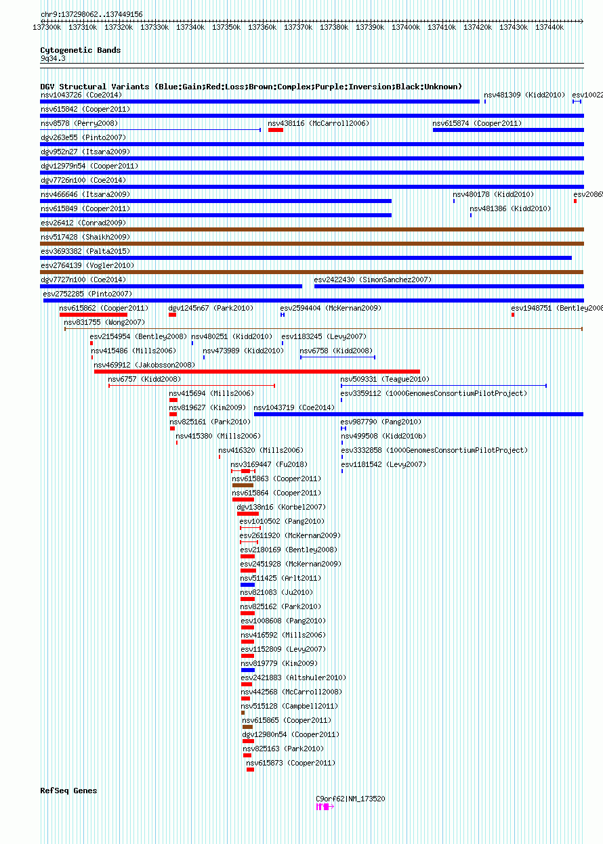
Task: Click esv2752285 (Pinto2007) label
Action: click(x=87, y=294)
